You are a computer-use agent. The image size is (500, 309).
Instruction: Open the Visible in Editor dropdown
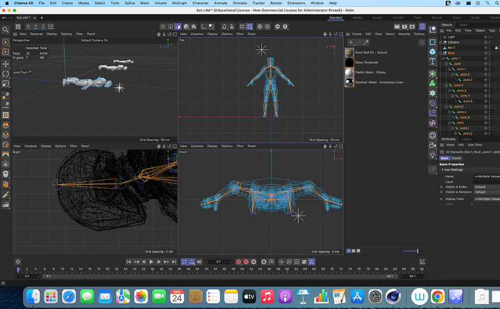tap(486, 187)
